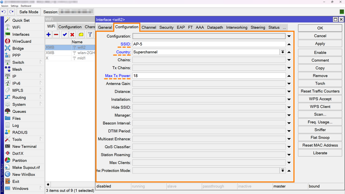
Task: Click the Max Tx Power field
Action: pyautogui.click(x=209, y=76)
